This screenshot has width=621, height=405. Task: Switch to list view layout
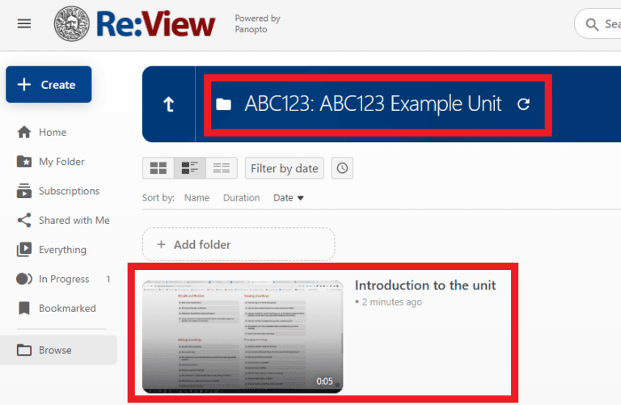tap(221, 168)
